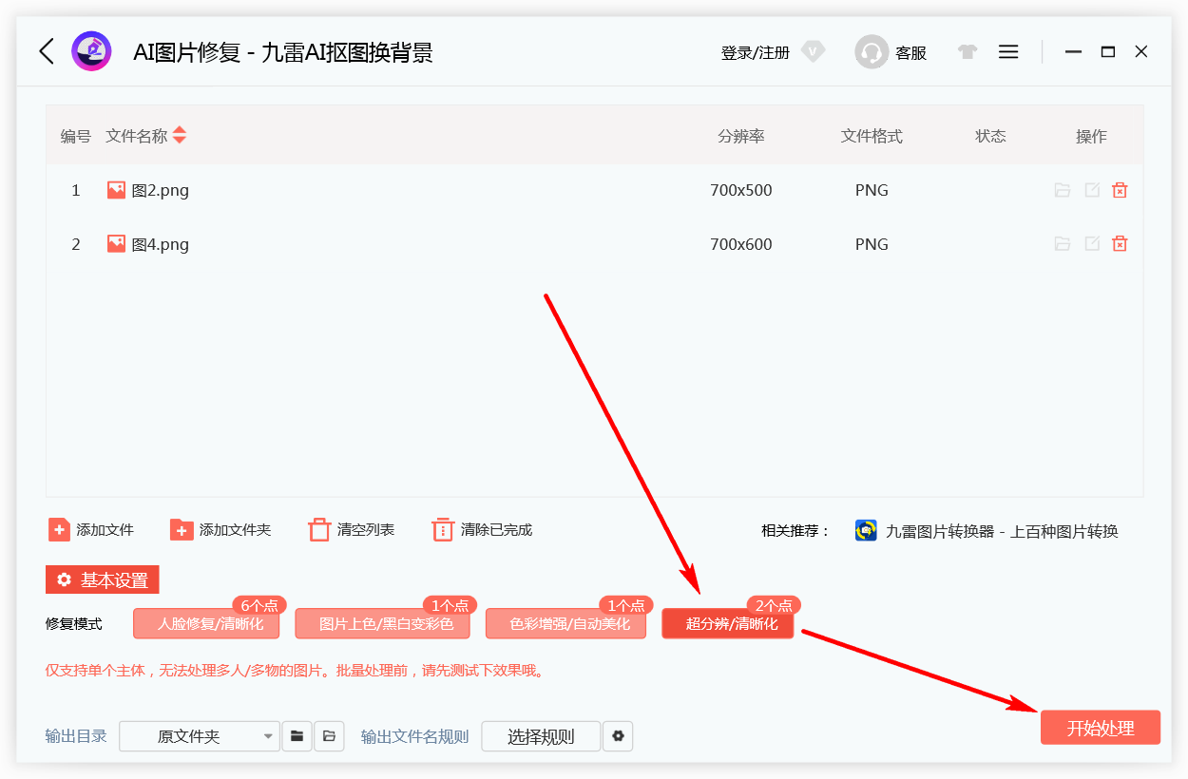Click 清空列表 clear list button
The width and height of the screenshot is (1188, 779).
click(x=352, y=530)
